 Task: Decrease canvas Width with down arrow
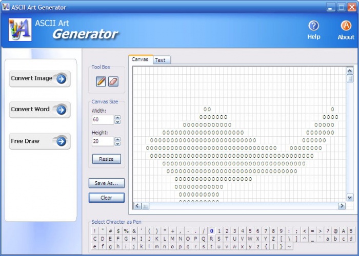pos(117,122)
